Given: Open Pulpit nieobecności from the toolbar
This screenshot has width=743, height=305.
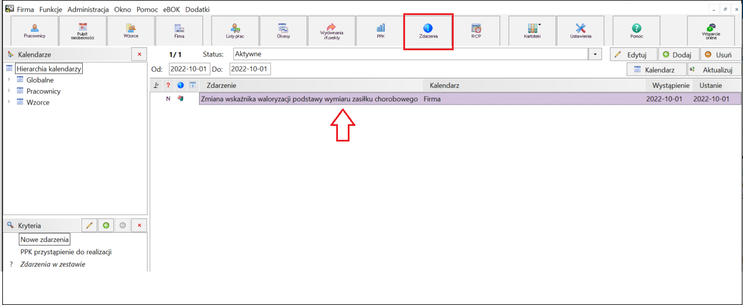Looking at the screenshot, I should (83, 31).
